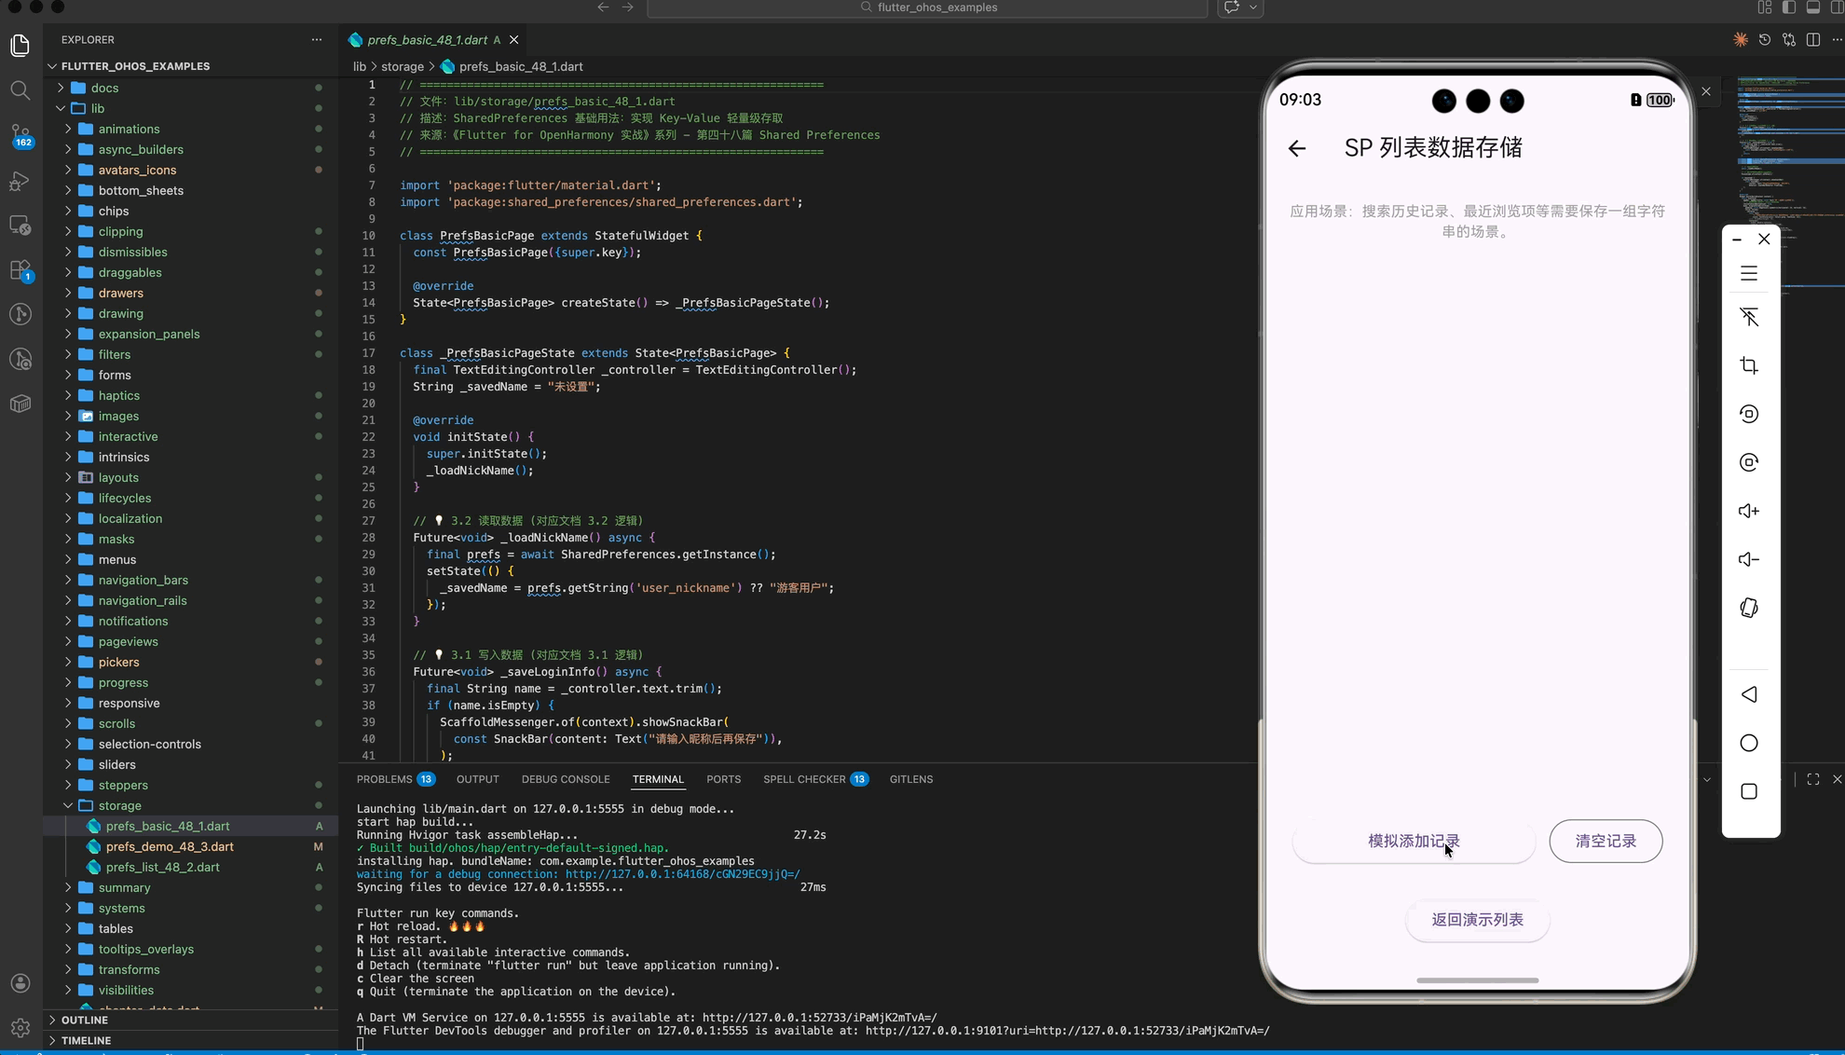Click the phone app back arrow
1845x1055 pixels.
pyautogui.click(x=1296, y=148)
